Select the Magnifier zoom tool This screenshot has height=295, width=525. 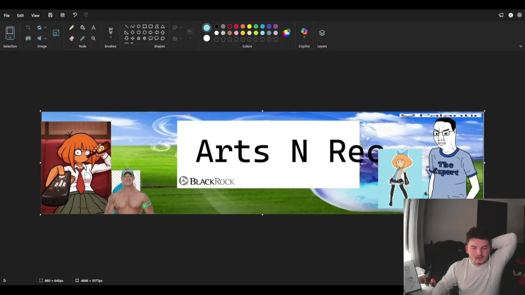tap(94, 38)
